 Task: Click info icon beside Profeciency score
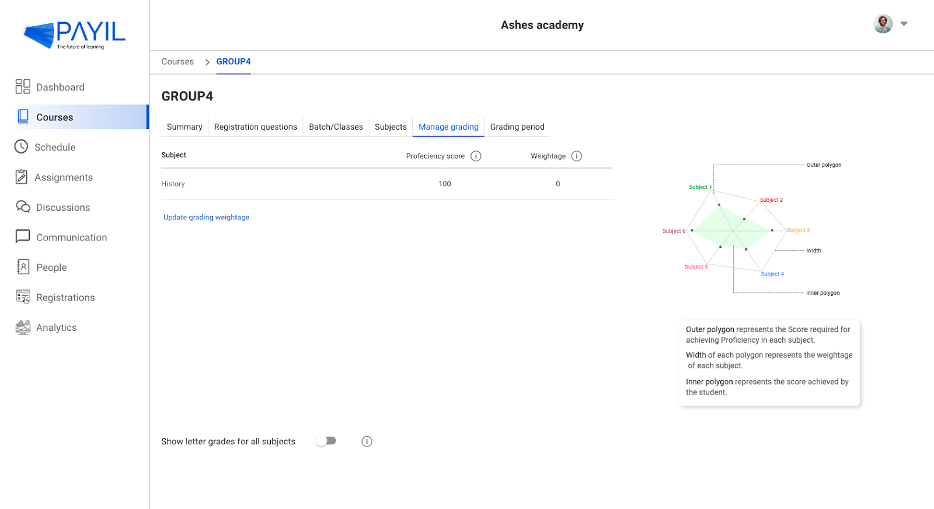click(476, 156)
